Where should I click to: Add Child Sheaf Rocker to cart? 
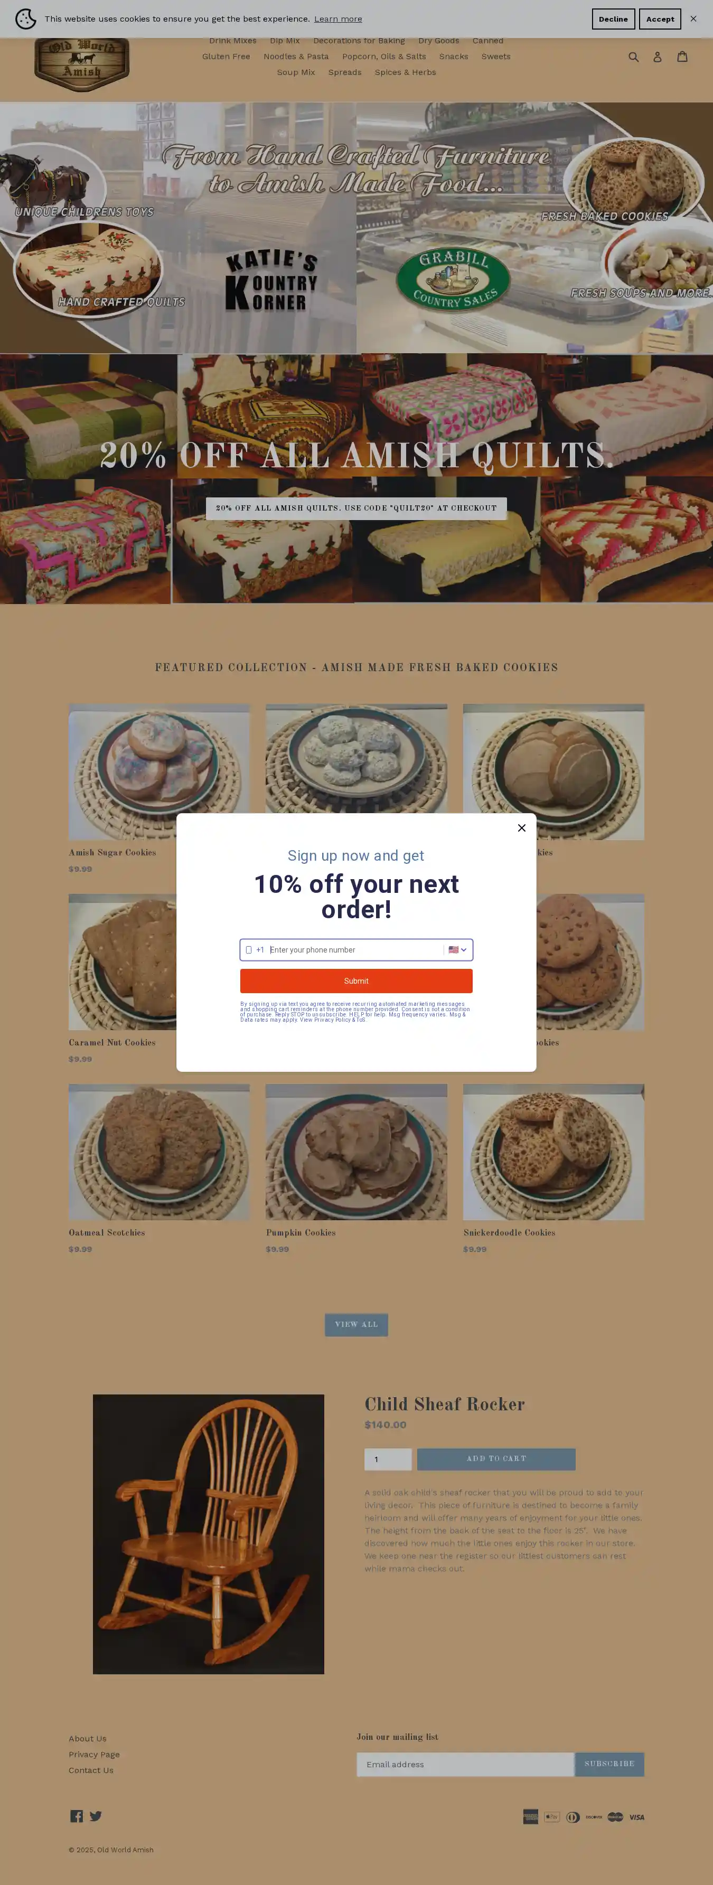click(496, 1459)
